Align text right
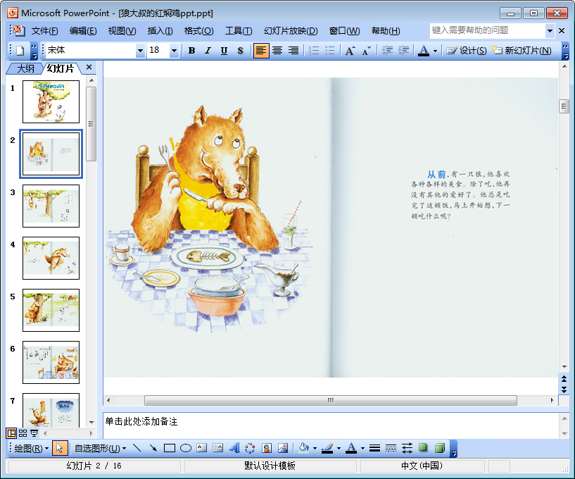 (x=293, y=50)
